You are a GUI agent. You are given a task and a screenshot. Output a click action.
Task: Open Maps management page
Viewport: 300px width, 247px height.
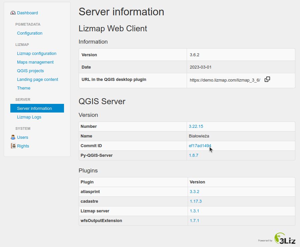coord(35,62)
